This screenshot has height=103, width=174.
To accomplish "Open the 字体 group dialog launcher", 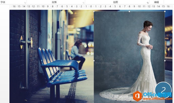I will pos(25,3).
